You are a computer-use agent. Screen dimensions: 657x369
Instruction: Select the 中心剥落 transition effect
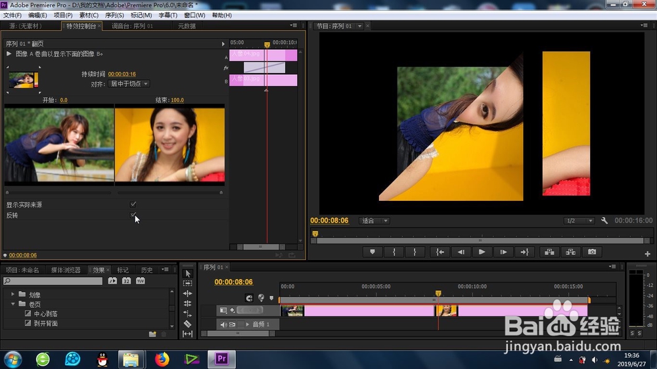pos(46,314)
